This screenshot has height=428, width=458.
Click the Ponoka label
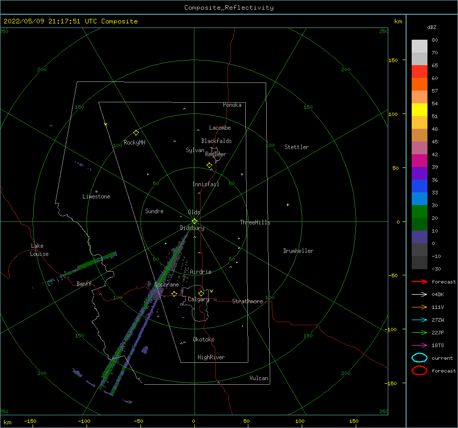[x=232, y=105]
